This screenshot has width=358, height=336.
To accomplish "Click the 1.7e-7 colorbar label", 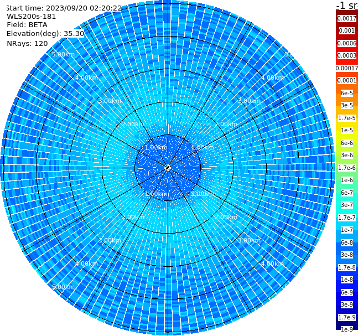I will click(347, 218).
